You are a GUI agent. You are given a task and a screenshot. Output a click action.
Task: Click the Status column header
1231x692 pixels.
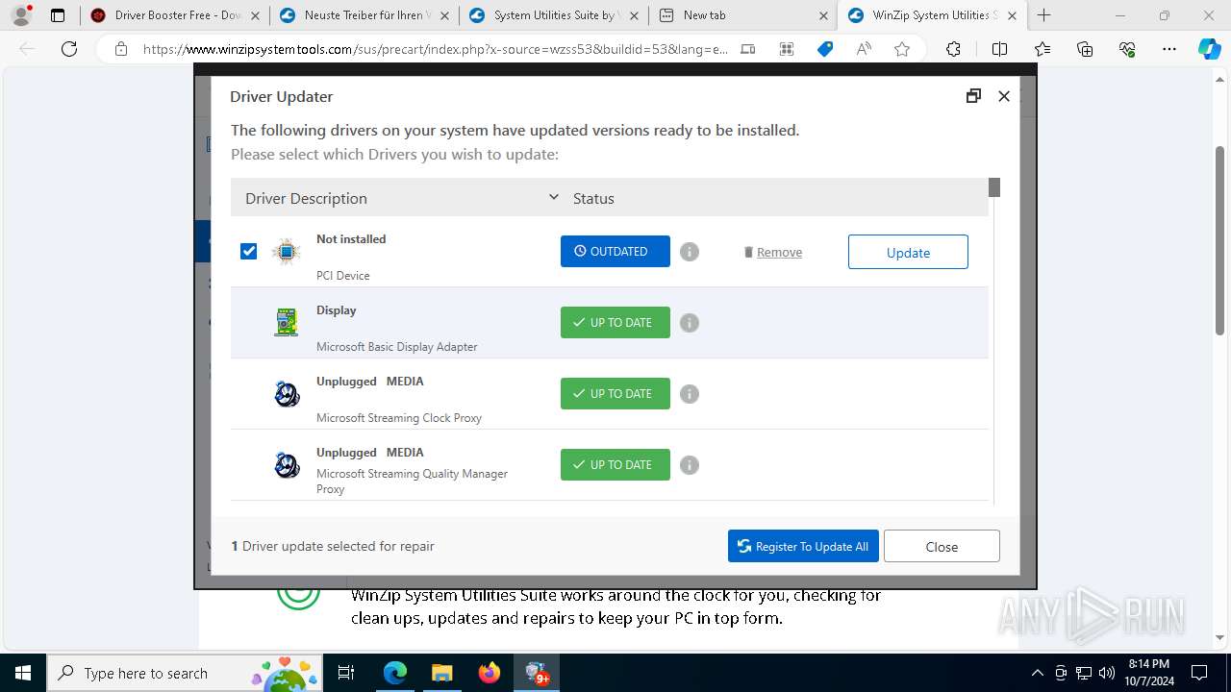coord(593,198)
